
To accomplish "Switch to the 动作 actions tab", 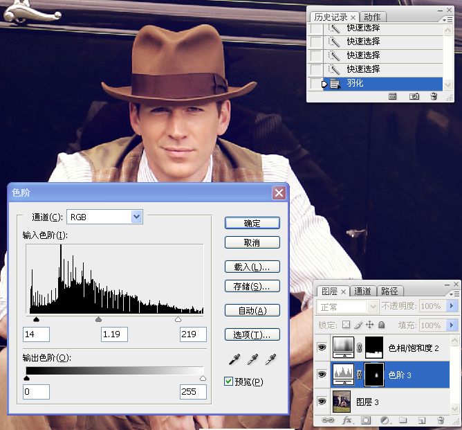I will point(372,17).
